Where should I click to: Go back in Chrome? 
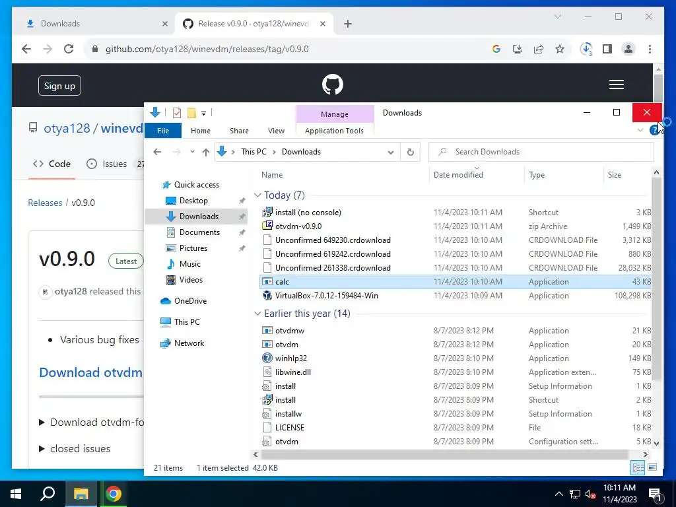pyautogui.click(x=26, y=49)
